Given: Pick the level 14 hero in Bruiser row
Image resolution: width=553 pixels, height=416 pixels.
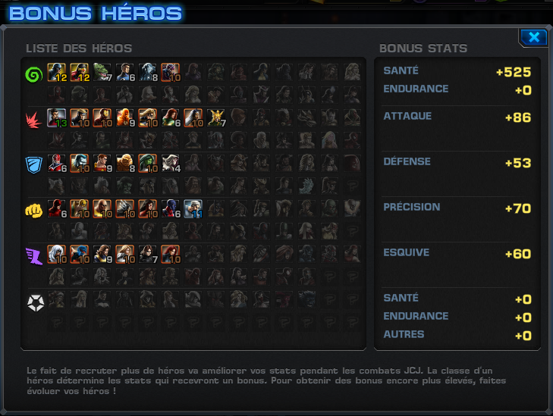Looking at the screenshot, I should 171,163.
